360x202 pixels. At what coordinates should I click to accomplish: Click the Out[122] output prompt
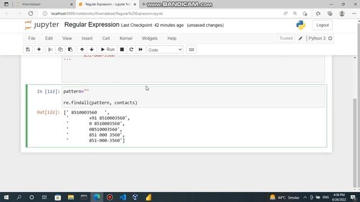[48, 112]
